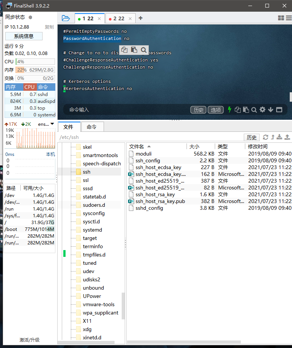Click the Publisher icon of 162 B file

point(131,174)
